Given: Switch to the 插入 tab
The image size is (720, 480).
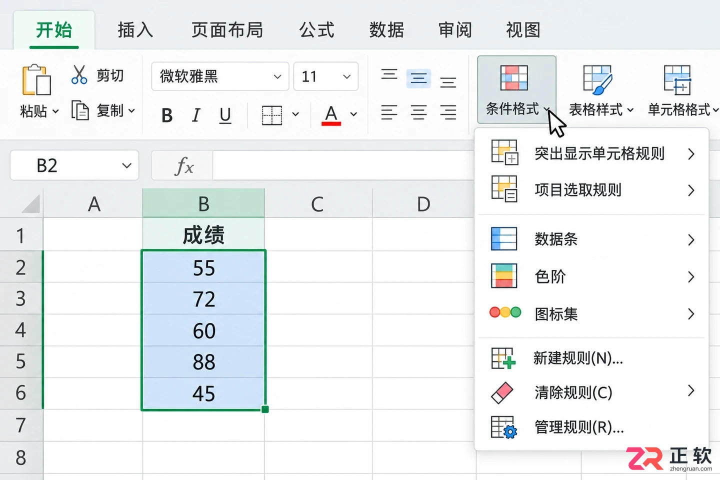Looking at the screenshot, I should click(135, 30).
